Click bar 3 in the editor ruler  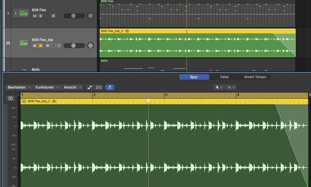[x=166, y=95]
